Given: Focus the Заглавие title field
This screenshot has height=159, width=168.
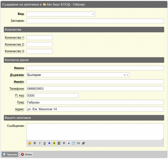Looking at the screenshot, I should (95, 21).
